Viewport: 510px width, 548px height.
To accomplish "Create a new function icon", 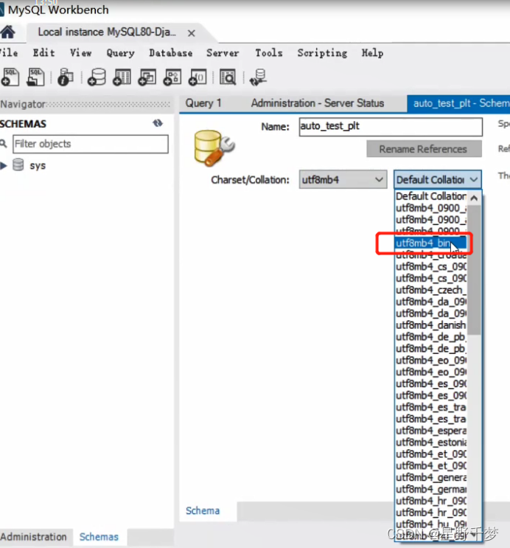I will (198, 77).
